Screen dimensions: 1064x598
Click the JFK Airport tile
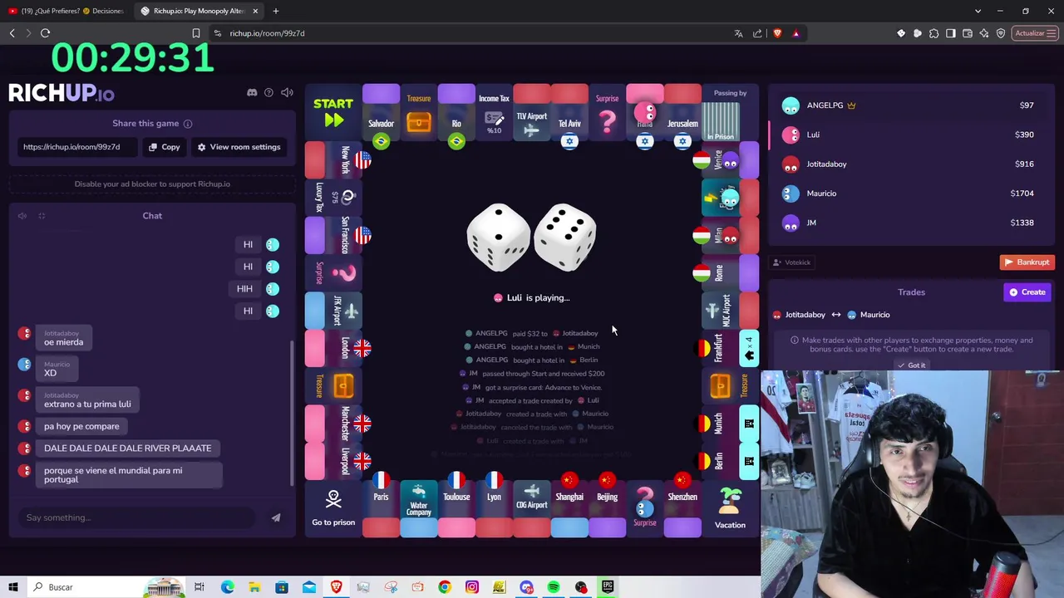pos(332,311)
